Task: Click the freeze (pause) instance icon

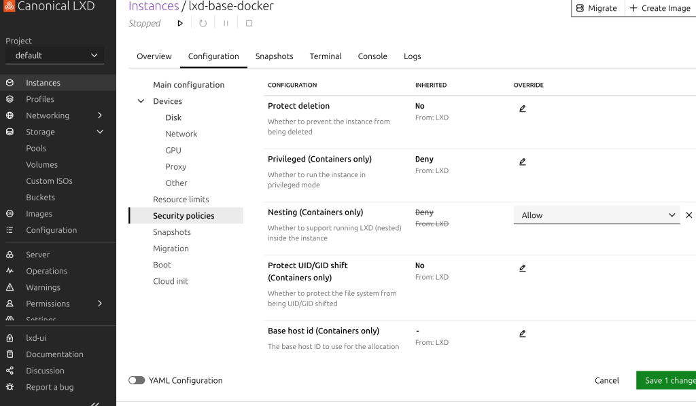Action: [226, 23]
